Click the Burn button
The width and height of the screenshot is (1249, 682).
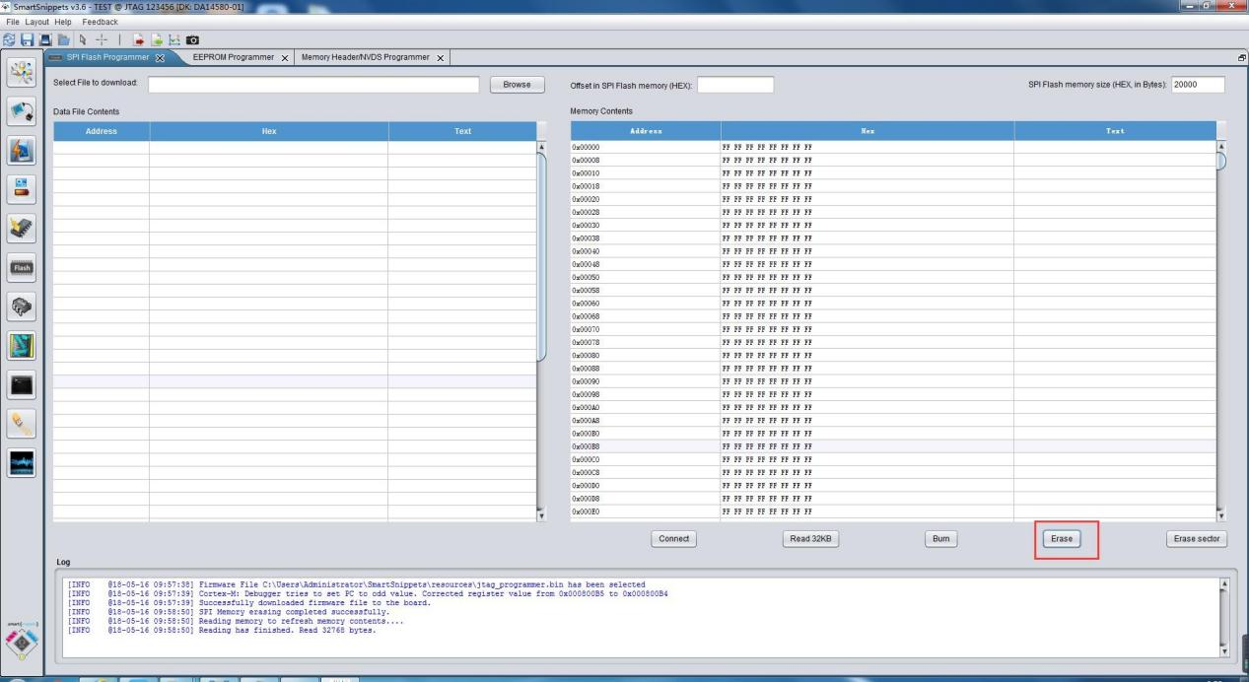939,539
